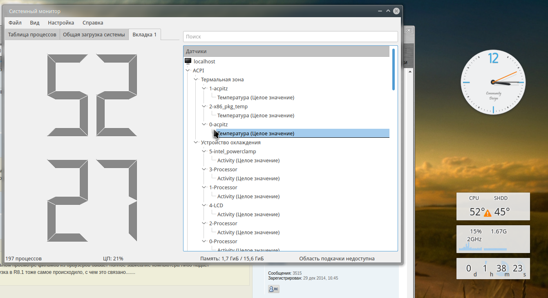Click '197 процессов' in the status bar

[x=24, y=258]
